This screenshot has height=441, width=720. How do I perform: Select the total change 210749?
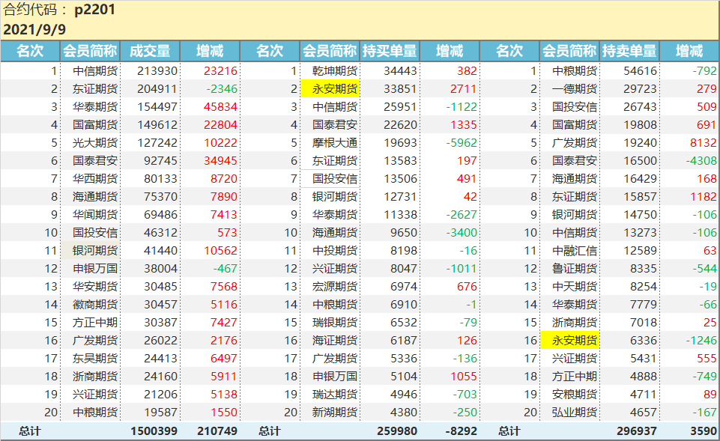(217, 431)
